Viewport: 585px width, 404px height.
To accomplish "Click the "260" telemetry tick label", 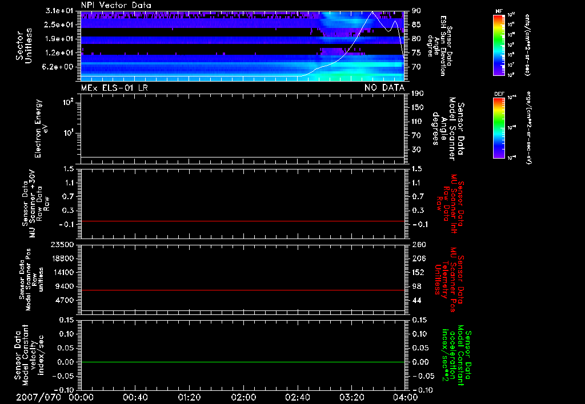I will (x=419, y=245).
